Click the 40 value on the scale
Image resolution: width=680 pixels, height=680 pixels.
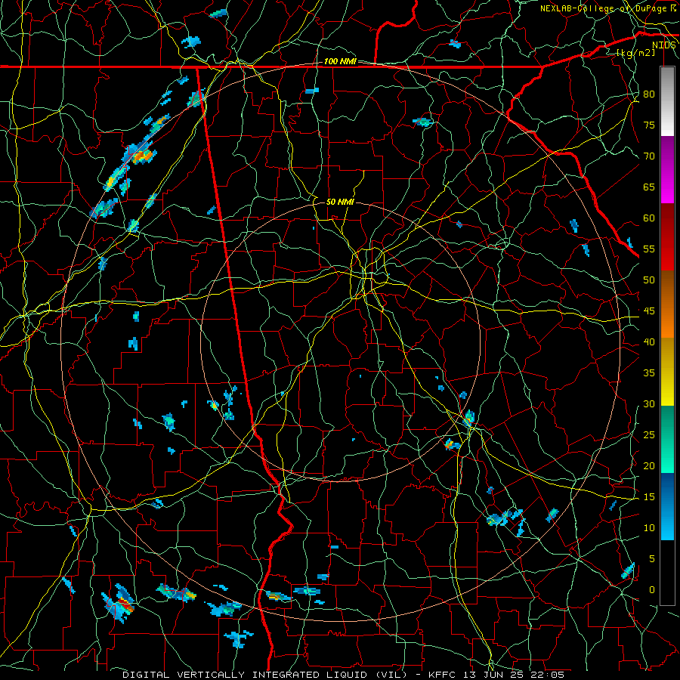[x=649, y=342]
